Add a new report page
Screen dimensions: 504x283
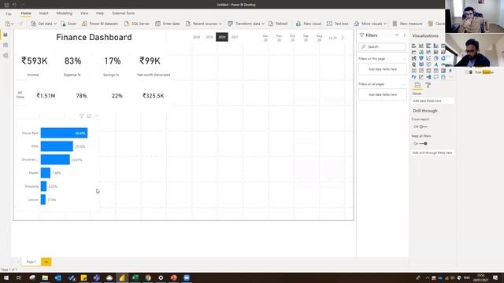click(x=46, y=262)
